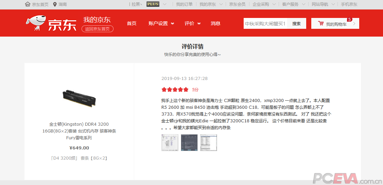Click the cart item count badge 5
383x185 pixels.
350,19
